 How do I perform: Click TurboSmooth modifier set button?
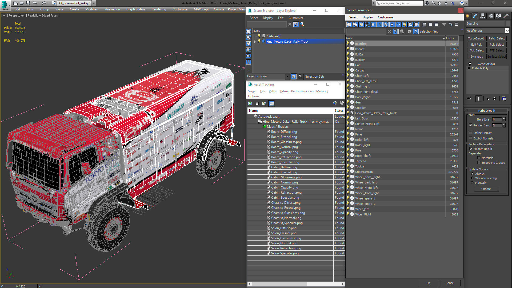tap(477, 38)
